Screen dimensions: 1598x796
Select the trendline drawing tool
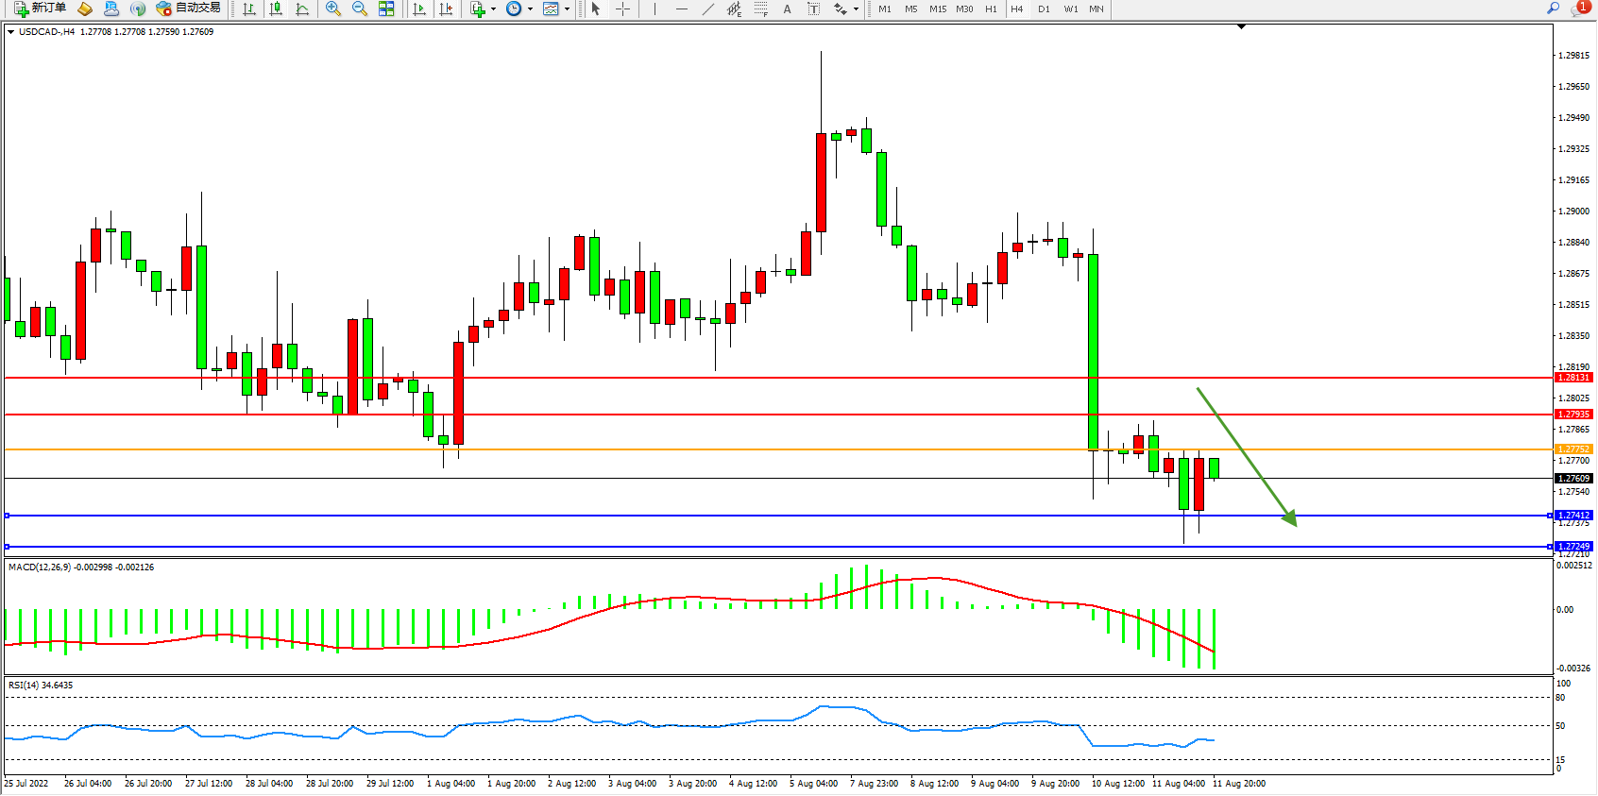coord(708,8)
